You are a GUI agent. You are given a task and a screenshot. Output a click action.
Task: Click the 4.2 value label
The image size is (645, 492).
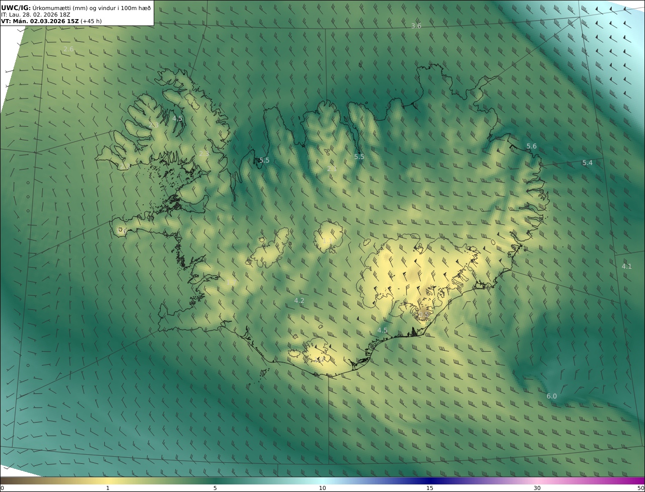(299, 300)
